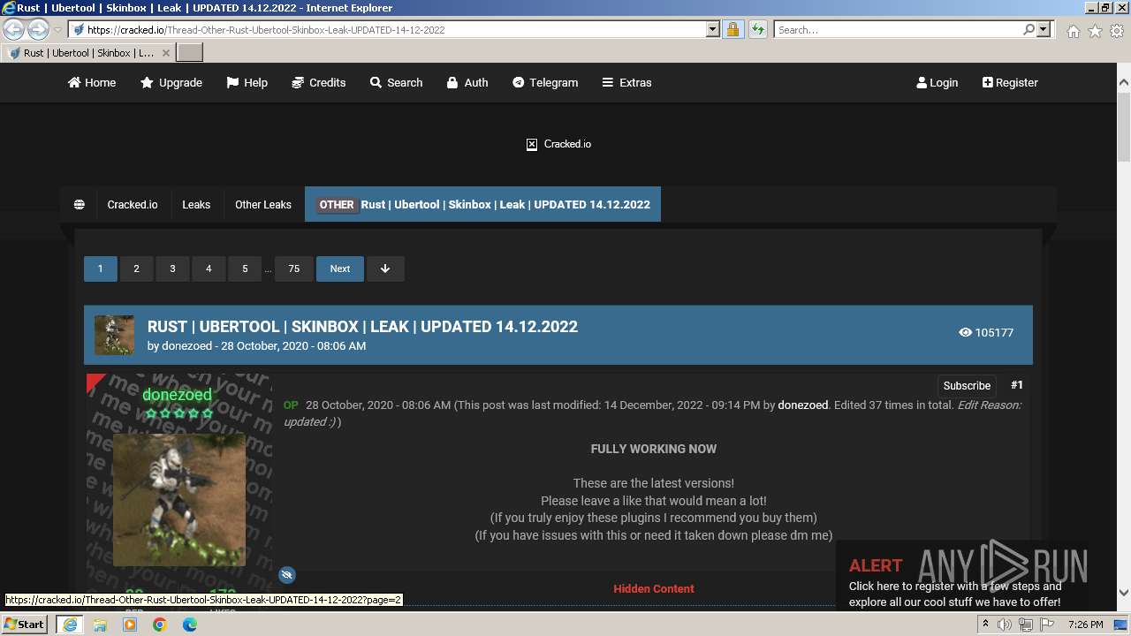
Task: Expand the search provider dropdown
Action: pos(1044,29)
